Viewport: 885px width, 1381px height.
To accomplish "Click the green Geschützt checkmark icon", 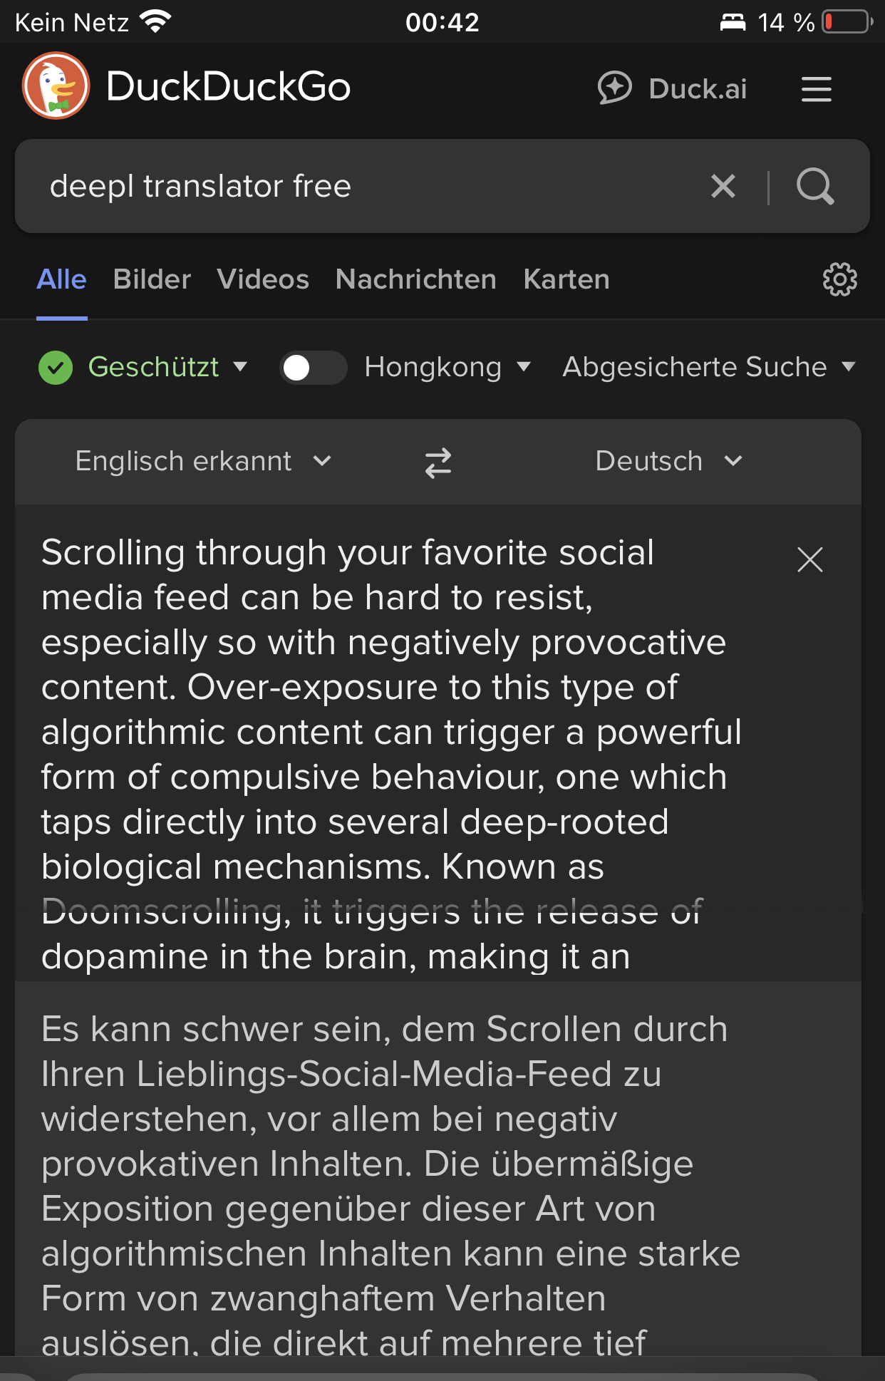I will pos(56,368).
